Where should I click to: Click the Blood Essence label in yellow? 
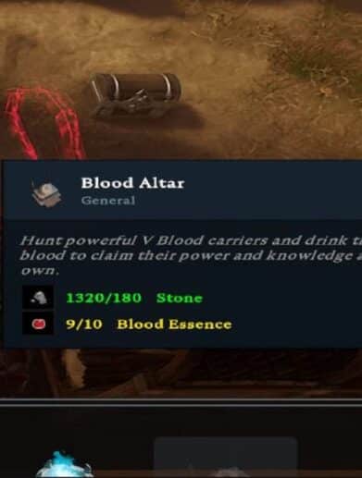click(174, 325)
